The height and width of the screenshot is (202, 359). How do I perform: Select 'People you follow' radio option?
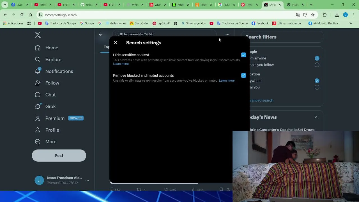click(x=317, y=65)
